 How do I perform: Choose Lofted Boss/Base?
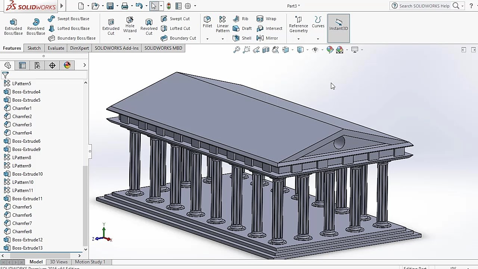click(x=68, y=28)
